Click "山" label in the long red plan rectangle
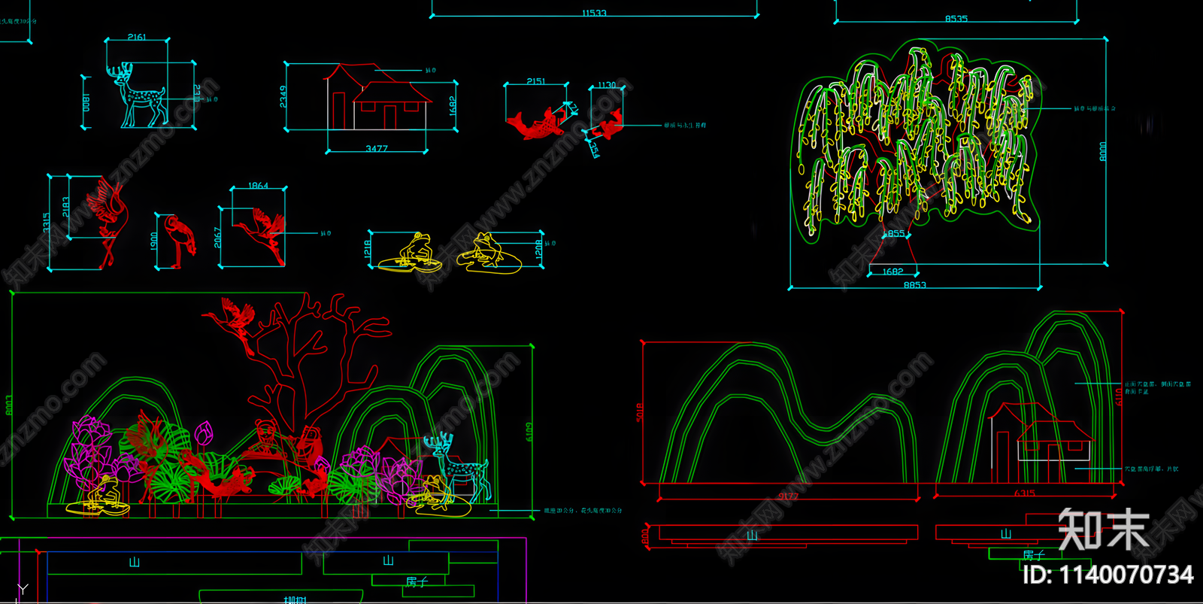This screenshot has width=1203, height=604. [752, 535]
